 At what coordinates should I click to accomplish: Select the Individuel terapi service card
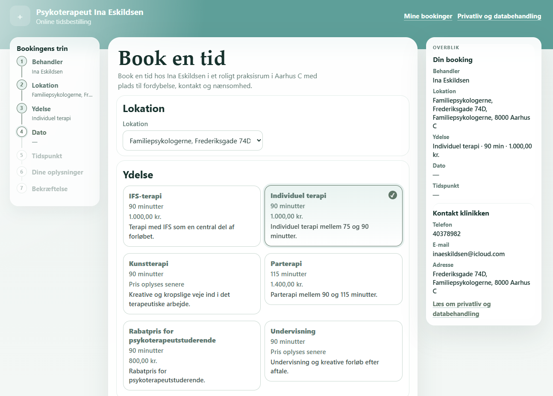pyautogui.click(x=333, y=216)
